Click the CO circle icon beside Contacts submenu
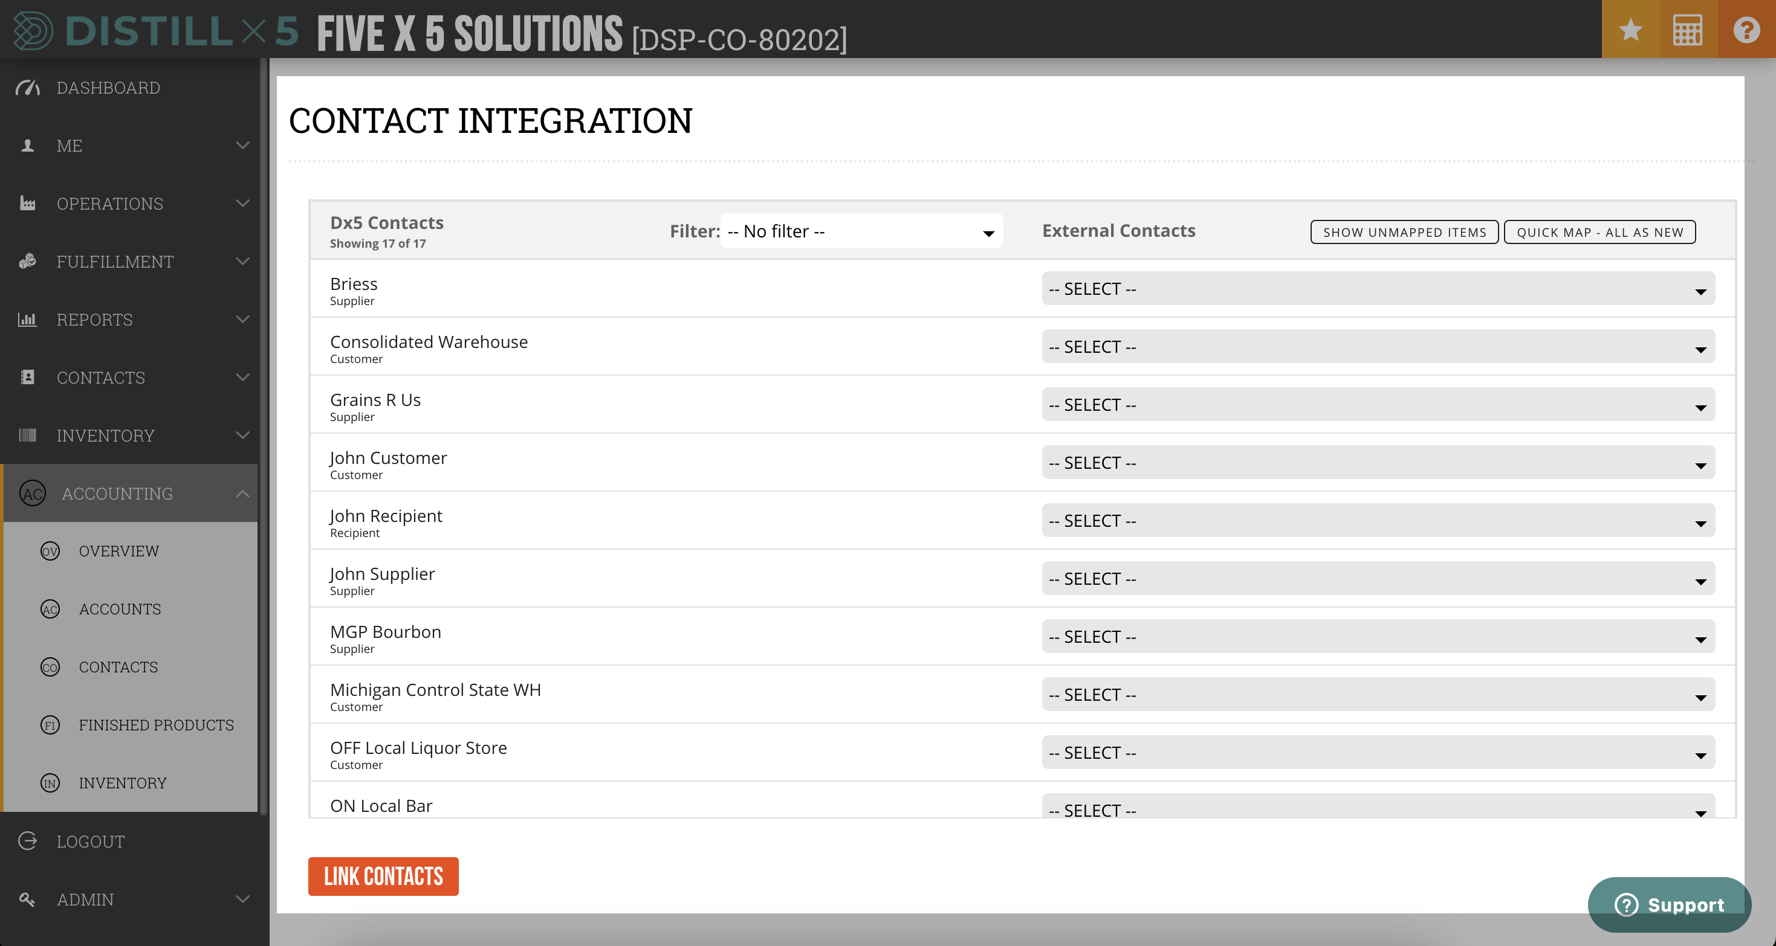This screenshot has width=1776, height=946. click(50, 667)
